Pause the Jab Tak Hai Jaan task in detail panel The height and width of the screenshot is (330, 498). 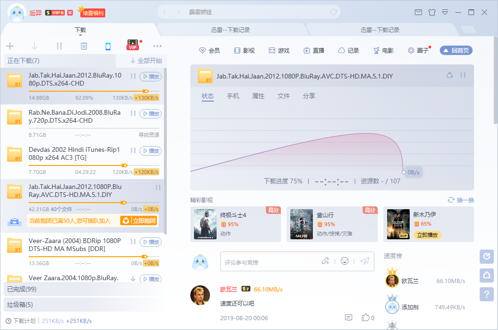pyautogui.click(x=462, y=75)
